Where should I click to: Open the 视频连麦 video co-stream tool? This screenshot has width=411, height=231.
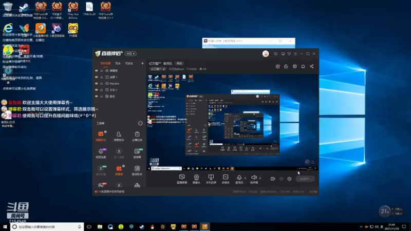[101, 153]
